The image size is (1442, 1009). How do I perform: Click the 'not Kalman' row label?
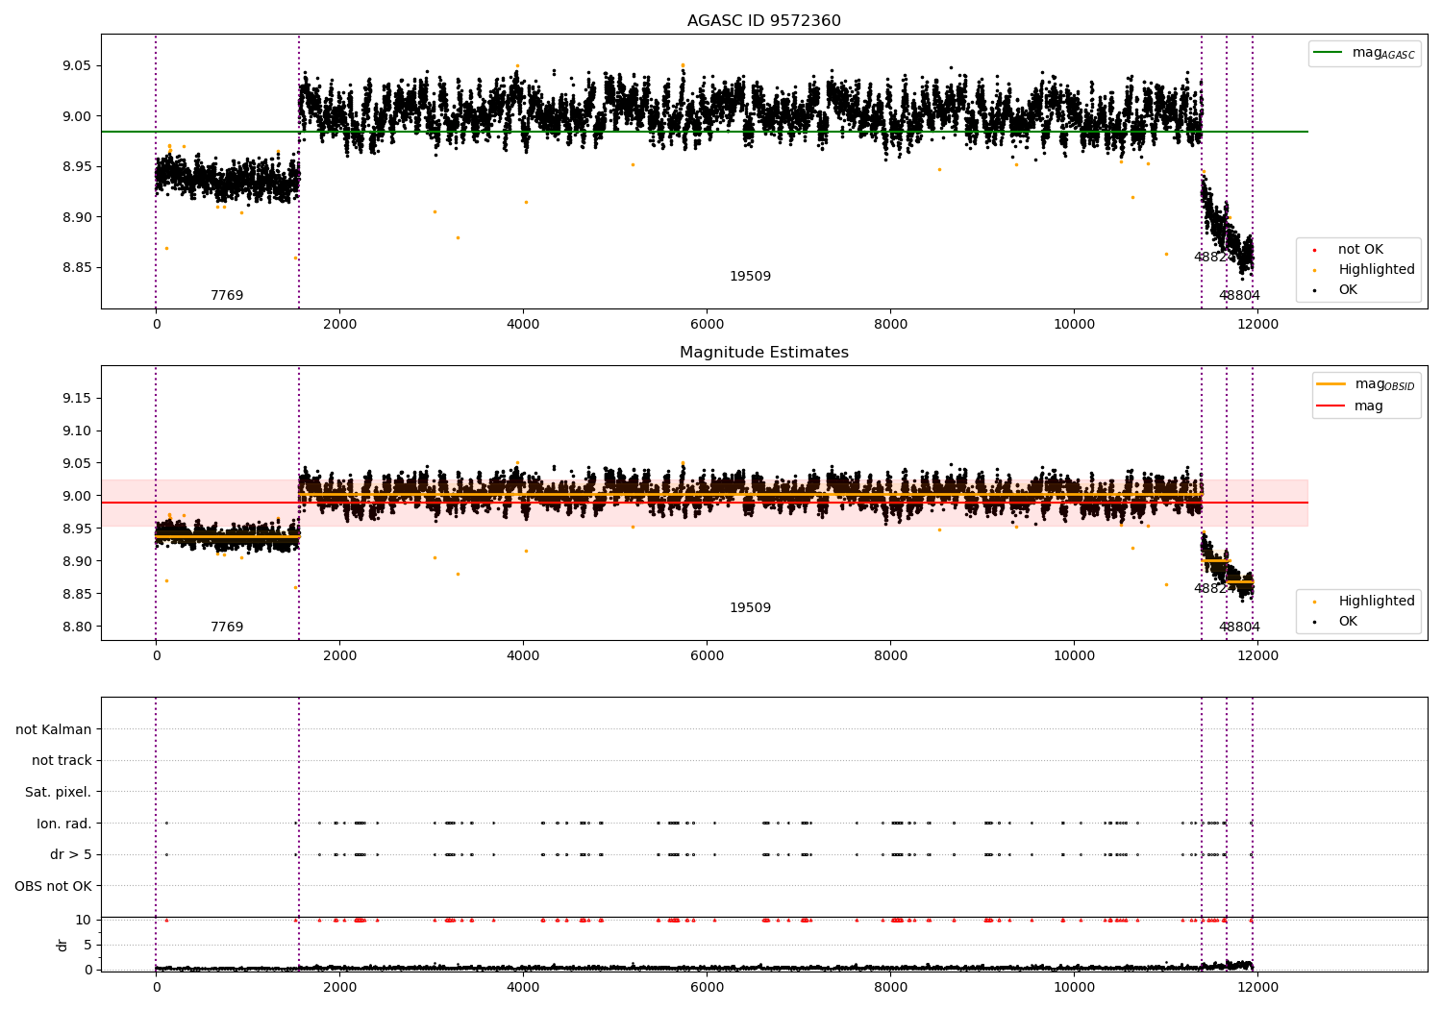coord(54,729)
